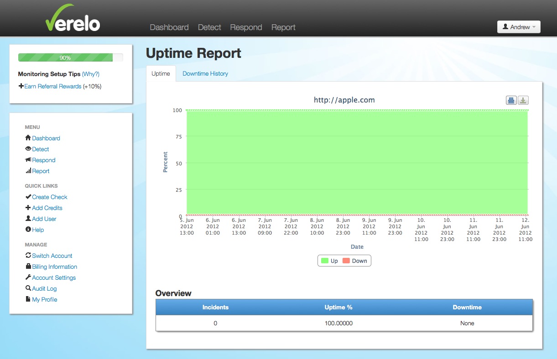Viewport: 557px width, 359px height.
Task: Click the (Why?) link beside Monitoring Setup Tips
Action: tap(91, 74)
